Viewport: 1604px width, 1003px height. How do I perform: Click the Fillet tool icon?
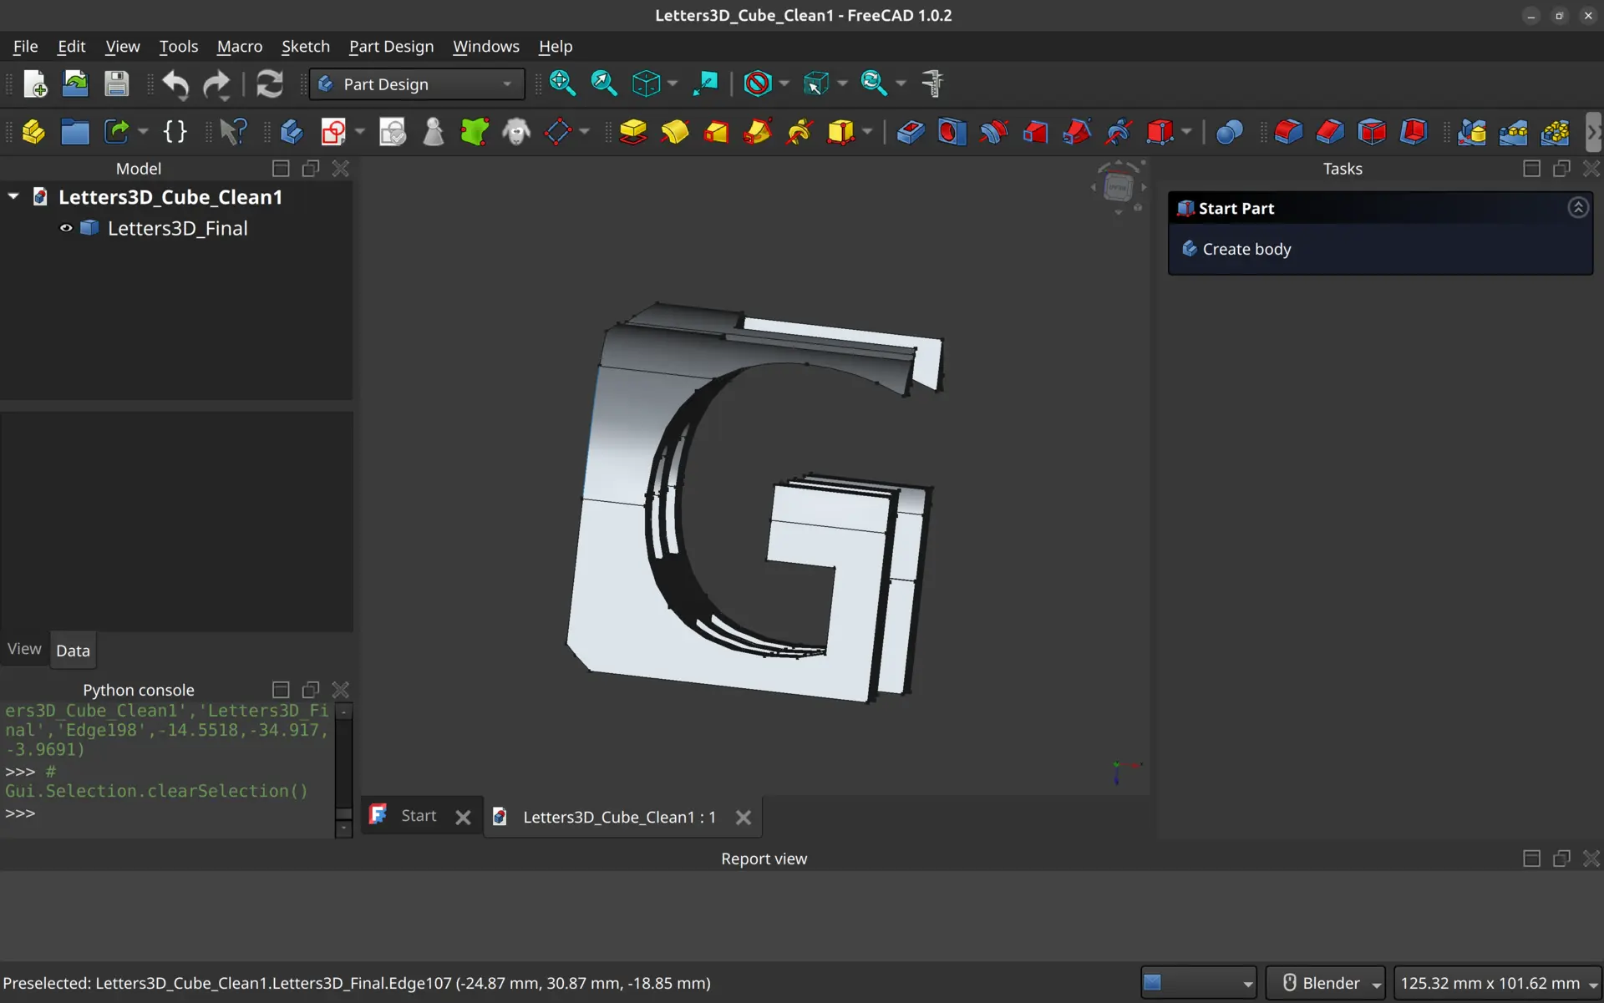(1288, 132)
